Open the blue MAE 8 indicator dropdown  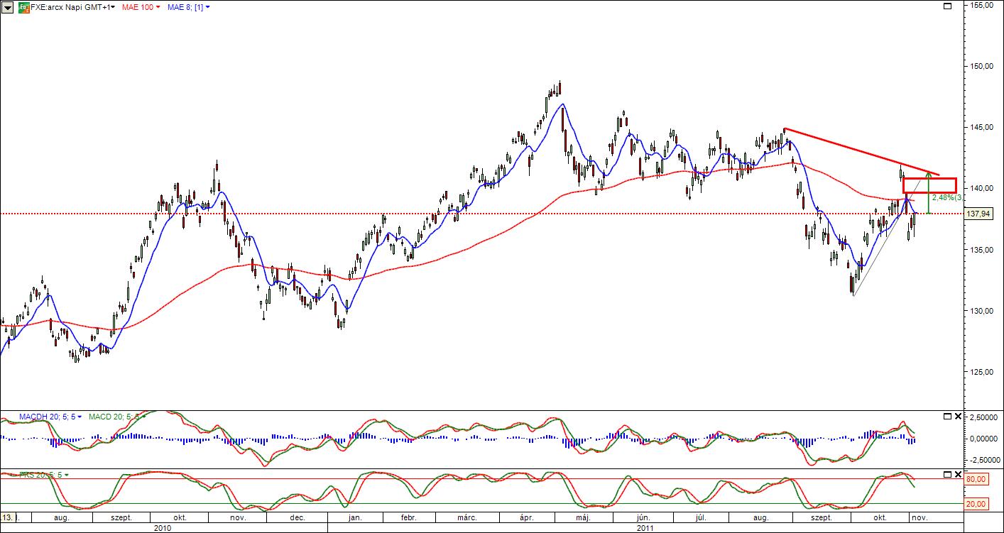tap(188, 7)
